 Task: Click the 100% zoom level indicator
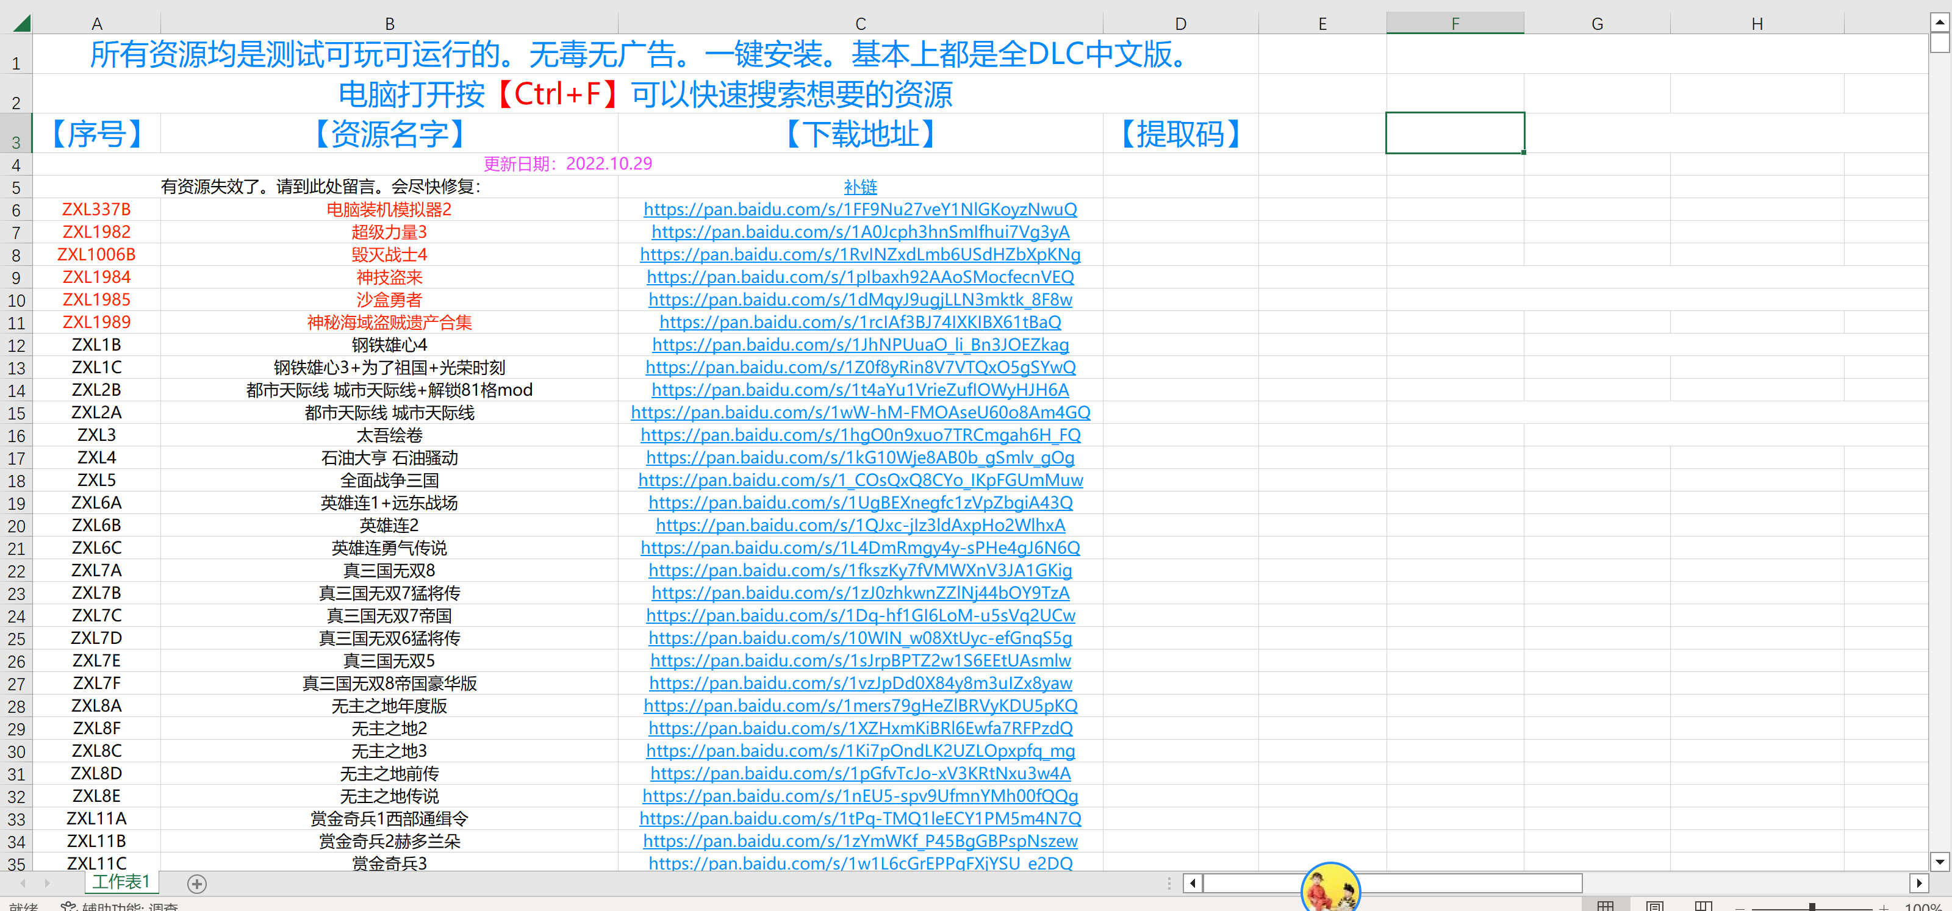click(1925, 907)
